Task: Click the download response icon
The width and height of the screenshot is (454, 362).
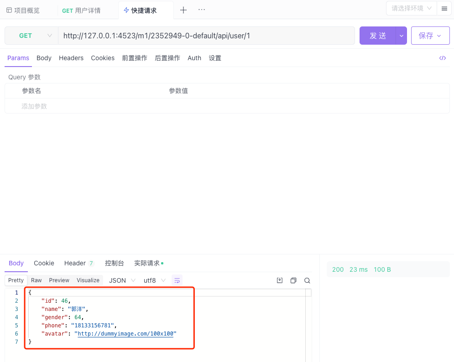Action: point(280,280)
